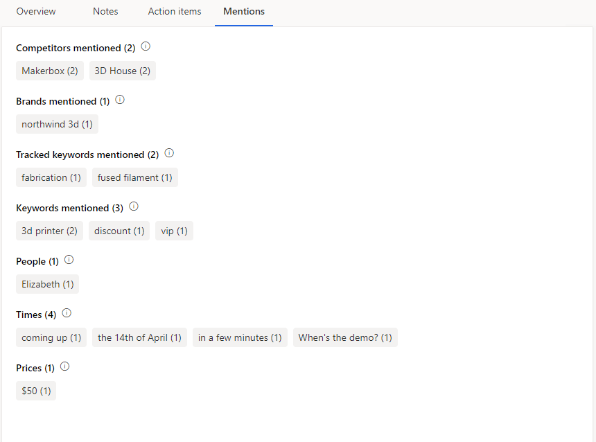
Task: Select the northwind 3d brand chip
Action: pos(57,124)
